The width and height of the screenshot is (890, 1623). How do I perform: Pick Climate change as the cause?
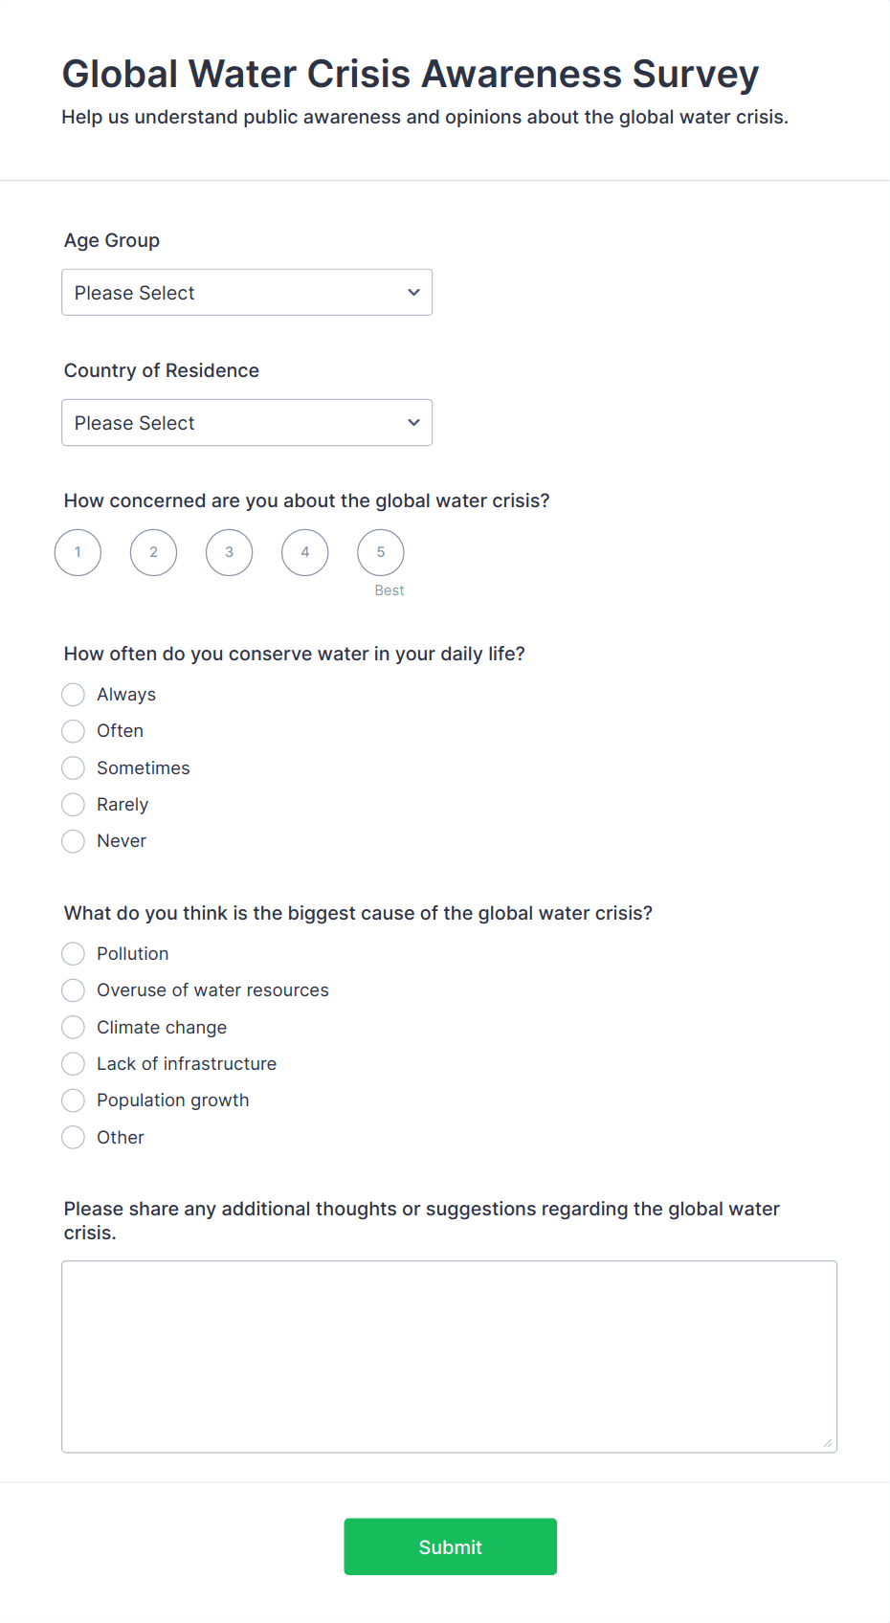pyautogui.click(x=74, y=1028)
